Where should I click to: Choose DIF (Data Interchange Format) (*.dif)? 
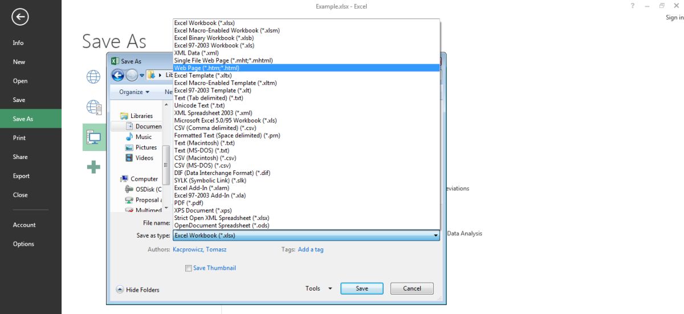(x=306, y=173)
